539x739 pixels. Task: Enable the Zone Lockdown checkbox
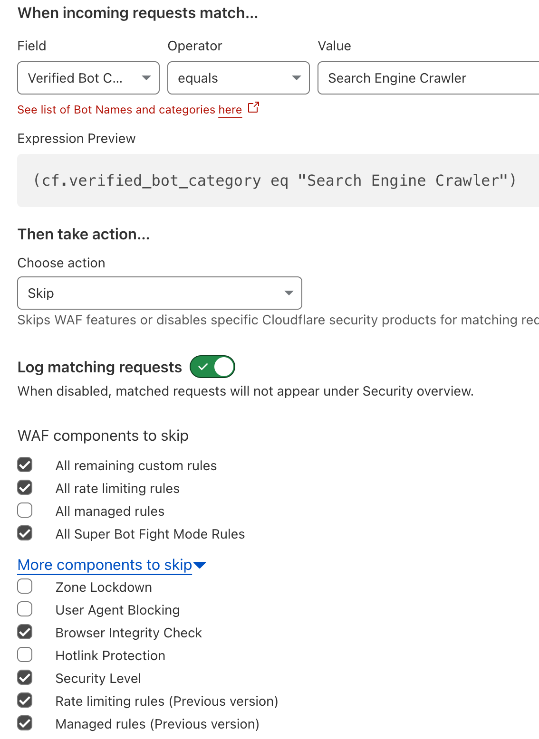pyautogui.click(x=25, y=587)
